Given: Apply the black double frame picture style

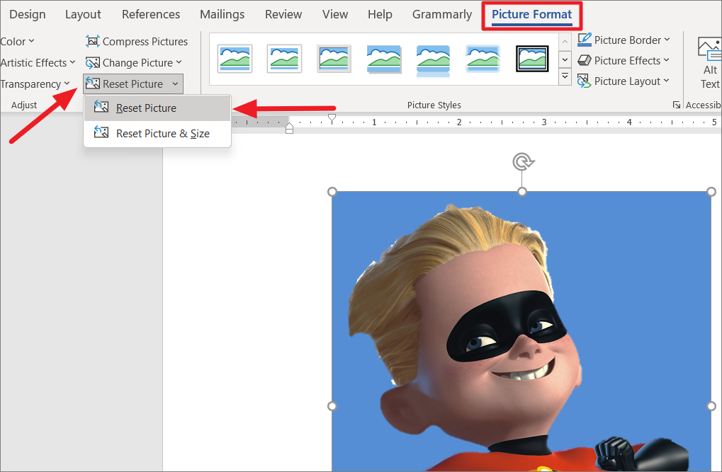Looking at the screenshot, I should click(x=532, y=59).
